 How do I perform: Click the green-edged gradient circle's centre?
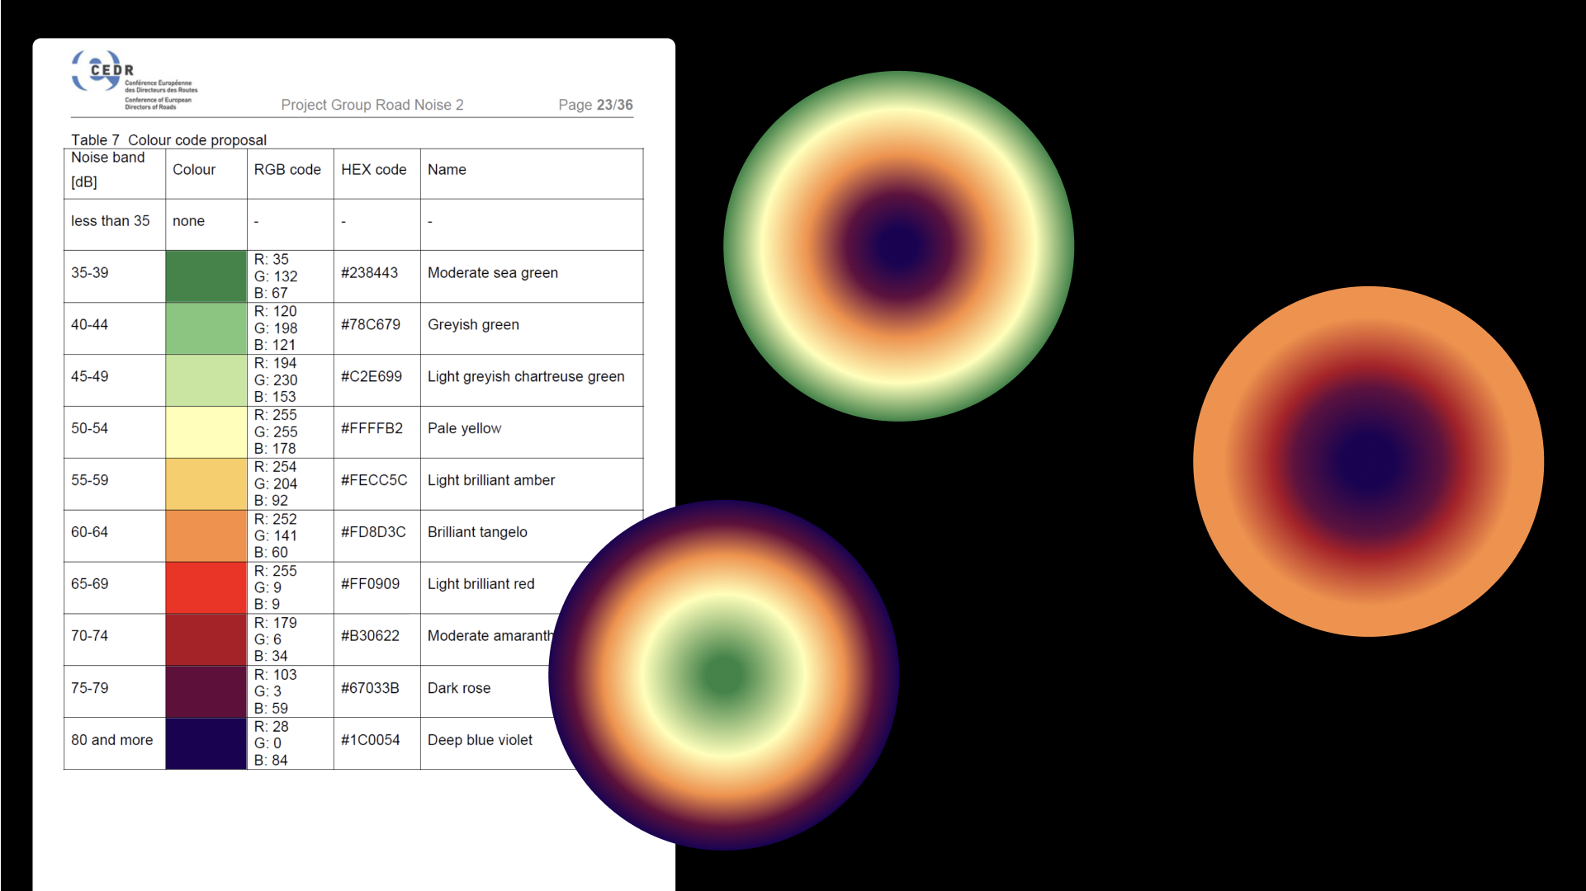tap(898, 246)
